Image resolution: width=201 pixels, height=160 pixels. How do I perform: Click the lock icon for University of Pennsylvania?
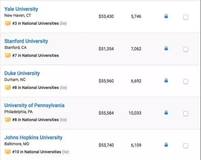point(166,113)
